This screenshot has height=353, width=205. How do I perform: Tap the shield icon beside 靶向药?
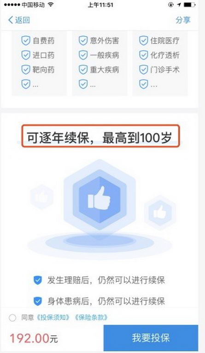(26, 70)
